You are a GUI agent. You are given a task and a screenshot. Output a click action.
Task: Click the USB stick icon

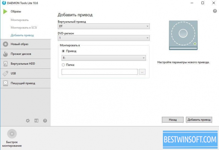pos(5,73)
